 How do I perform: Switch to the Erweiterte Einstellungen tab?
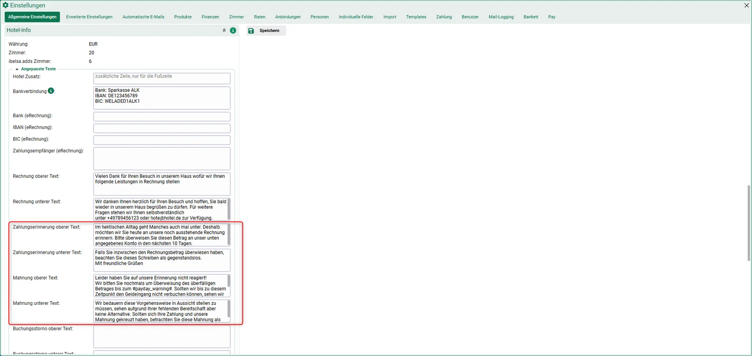click(x=89, y=17)
